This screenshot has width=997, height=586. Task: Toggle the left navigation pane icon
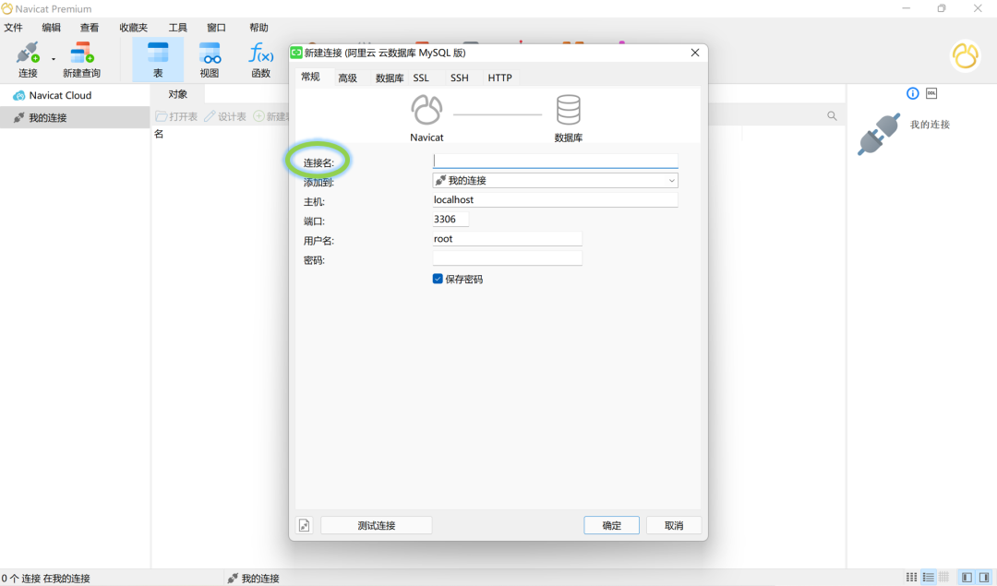[967, 577]
